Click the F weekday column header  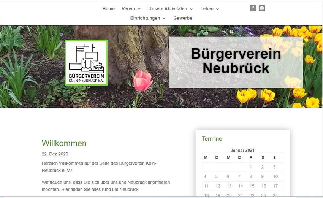(251, 158)
